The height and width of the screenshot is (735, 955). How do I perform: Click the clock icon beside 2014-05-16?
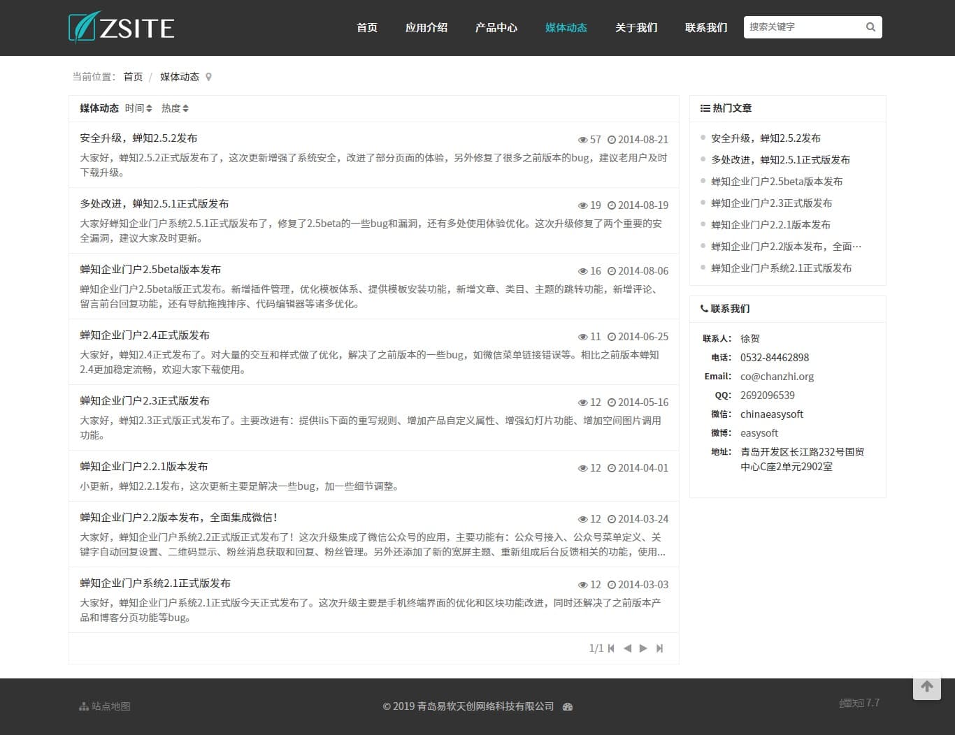(x=612, y=402)
